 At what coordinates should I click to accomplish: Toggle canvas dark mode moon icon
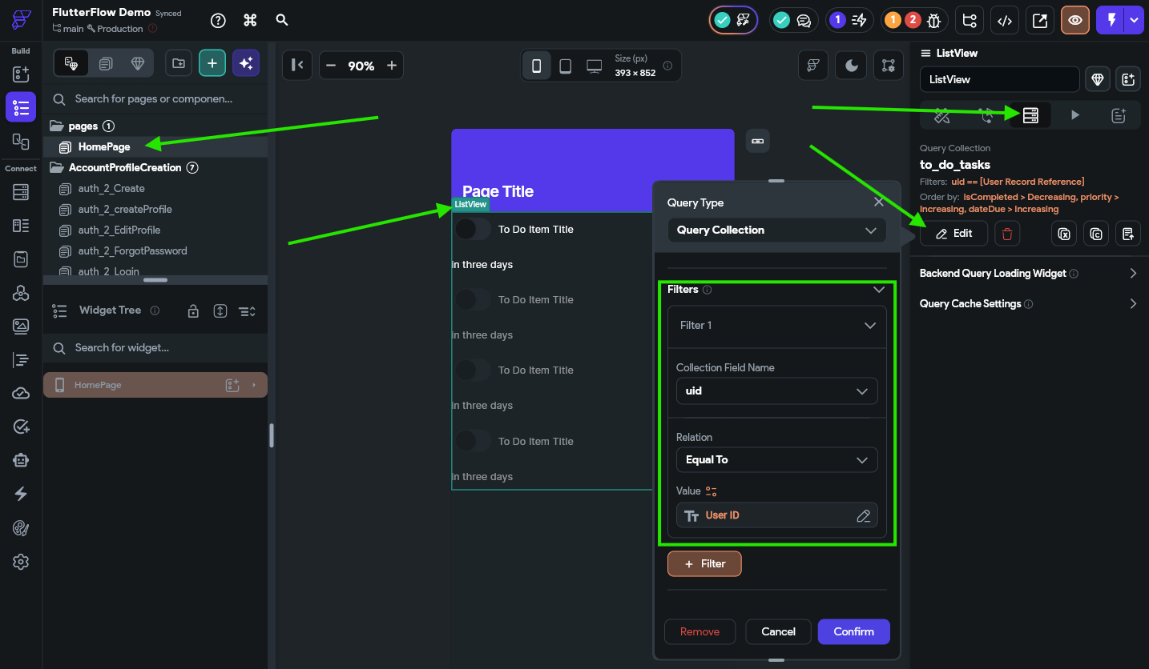click(x=851, y=66)
